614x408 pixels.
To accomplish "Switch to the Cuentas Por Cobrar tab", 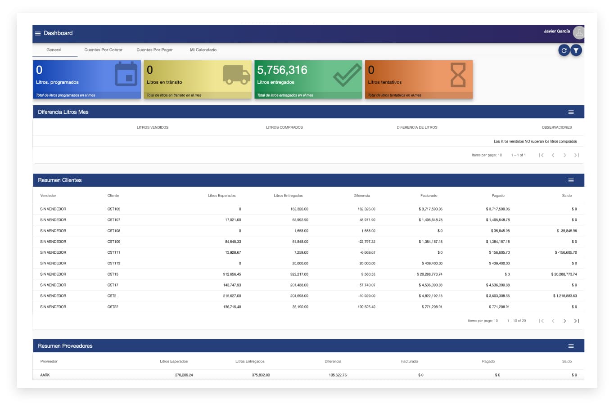I will coord(103,50).
